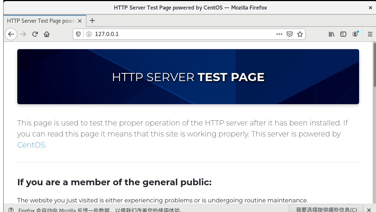Go forward one page
The width and height of the screenshot is (376, 212).
pyautogui.click(x=23, y=34)
